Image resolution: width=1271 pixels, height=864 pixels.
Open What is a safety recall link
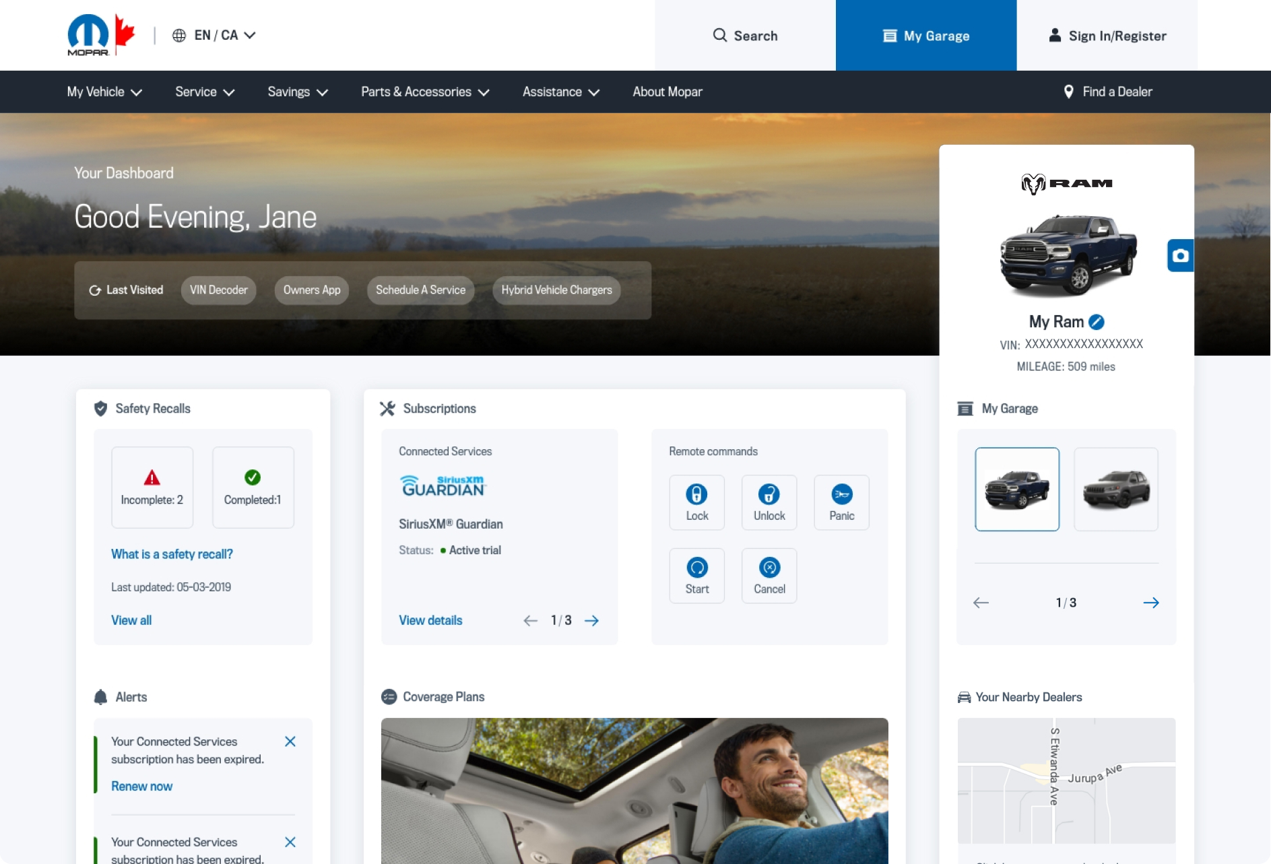tap(172, 554)
